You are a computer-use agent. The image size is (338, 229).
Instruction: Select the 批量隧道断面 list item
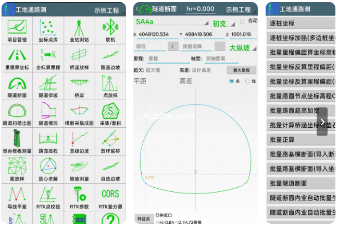pos(301,184)
